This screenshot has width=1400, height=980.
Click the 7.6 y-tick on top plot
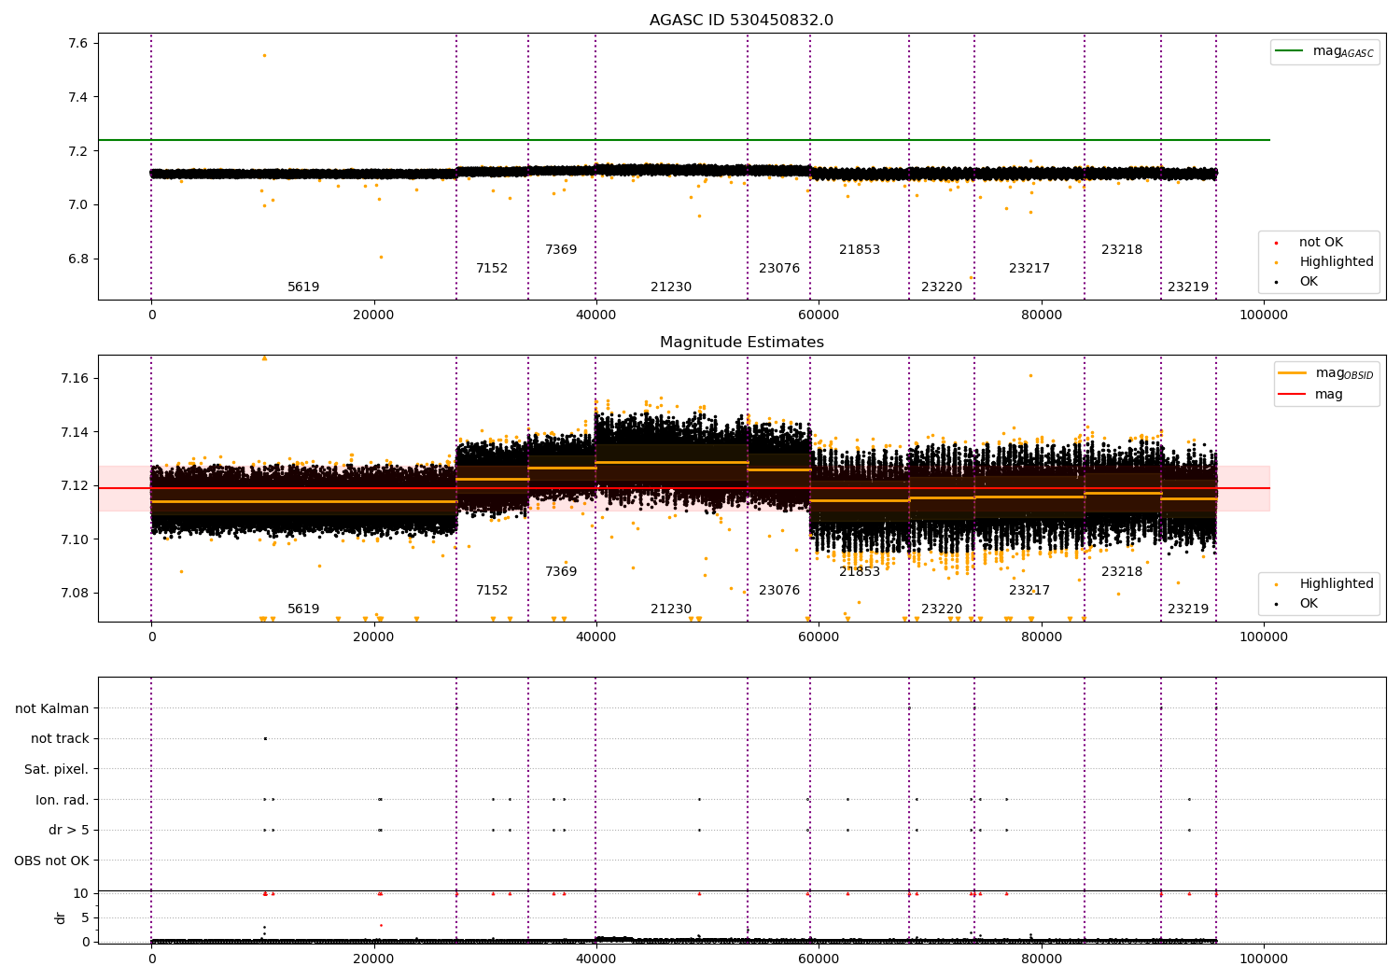(78, 44)
